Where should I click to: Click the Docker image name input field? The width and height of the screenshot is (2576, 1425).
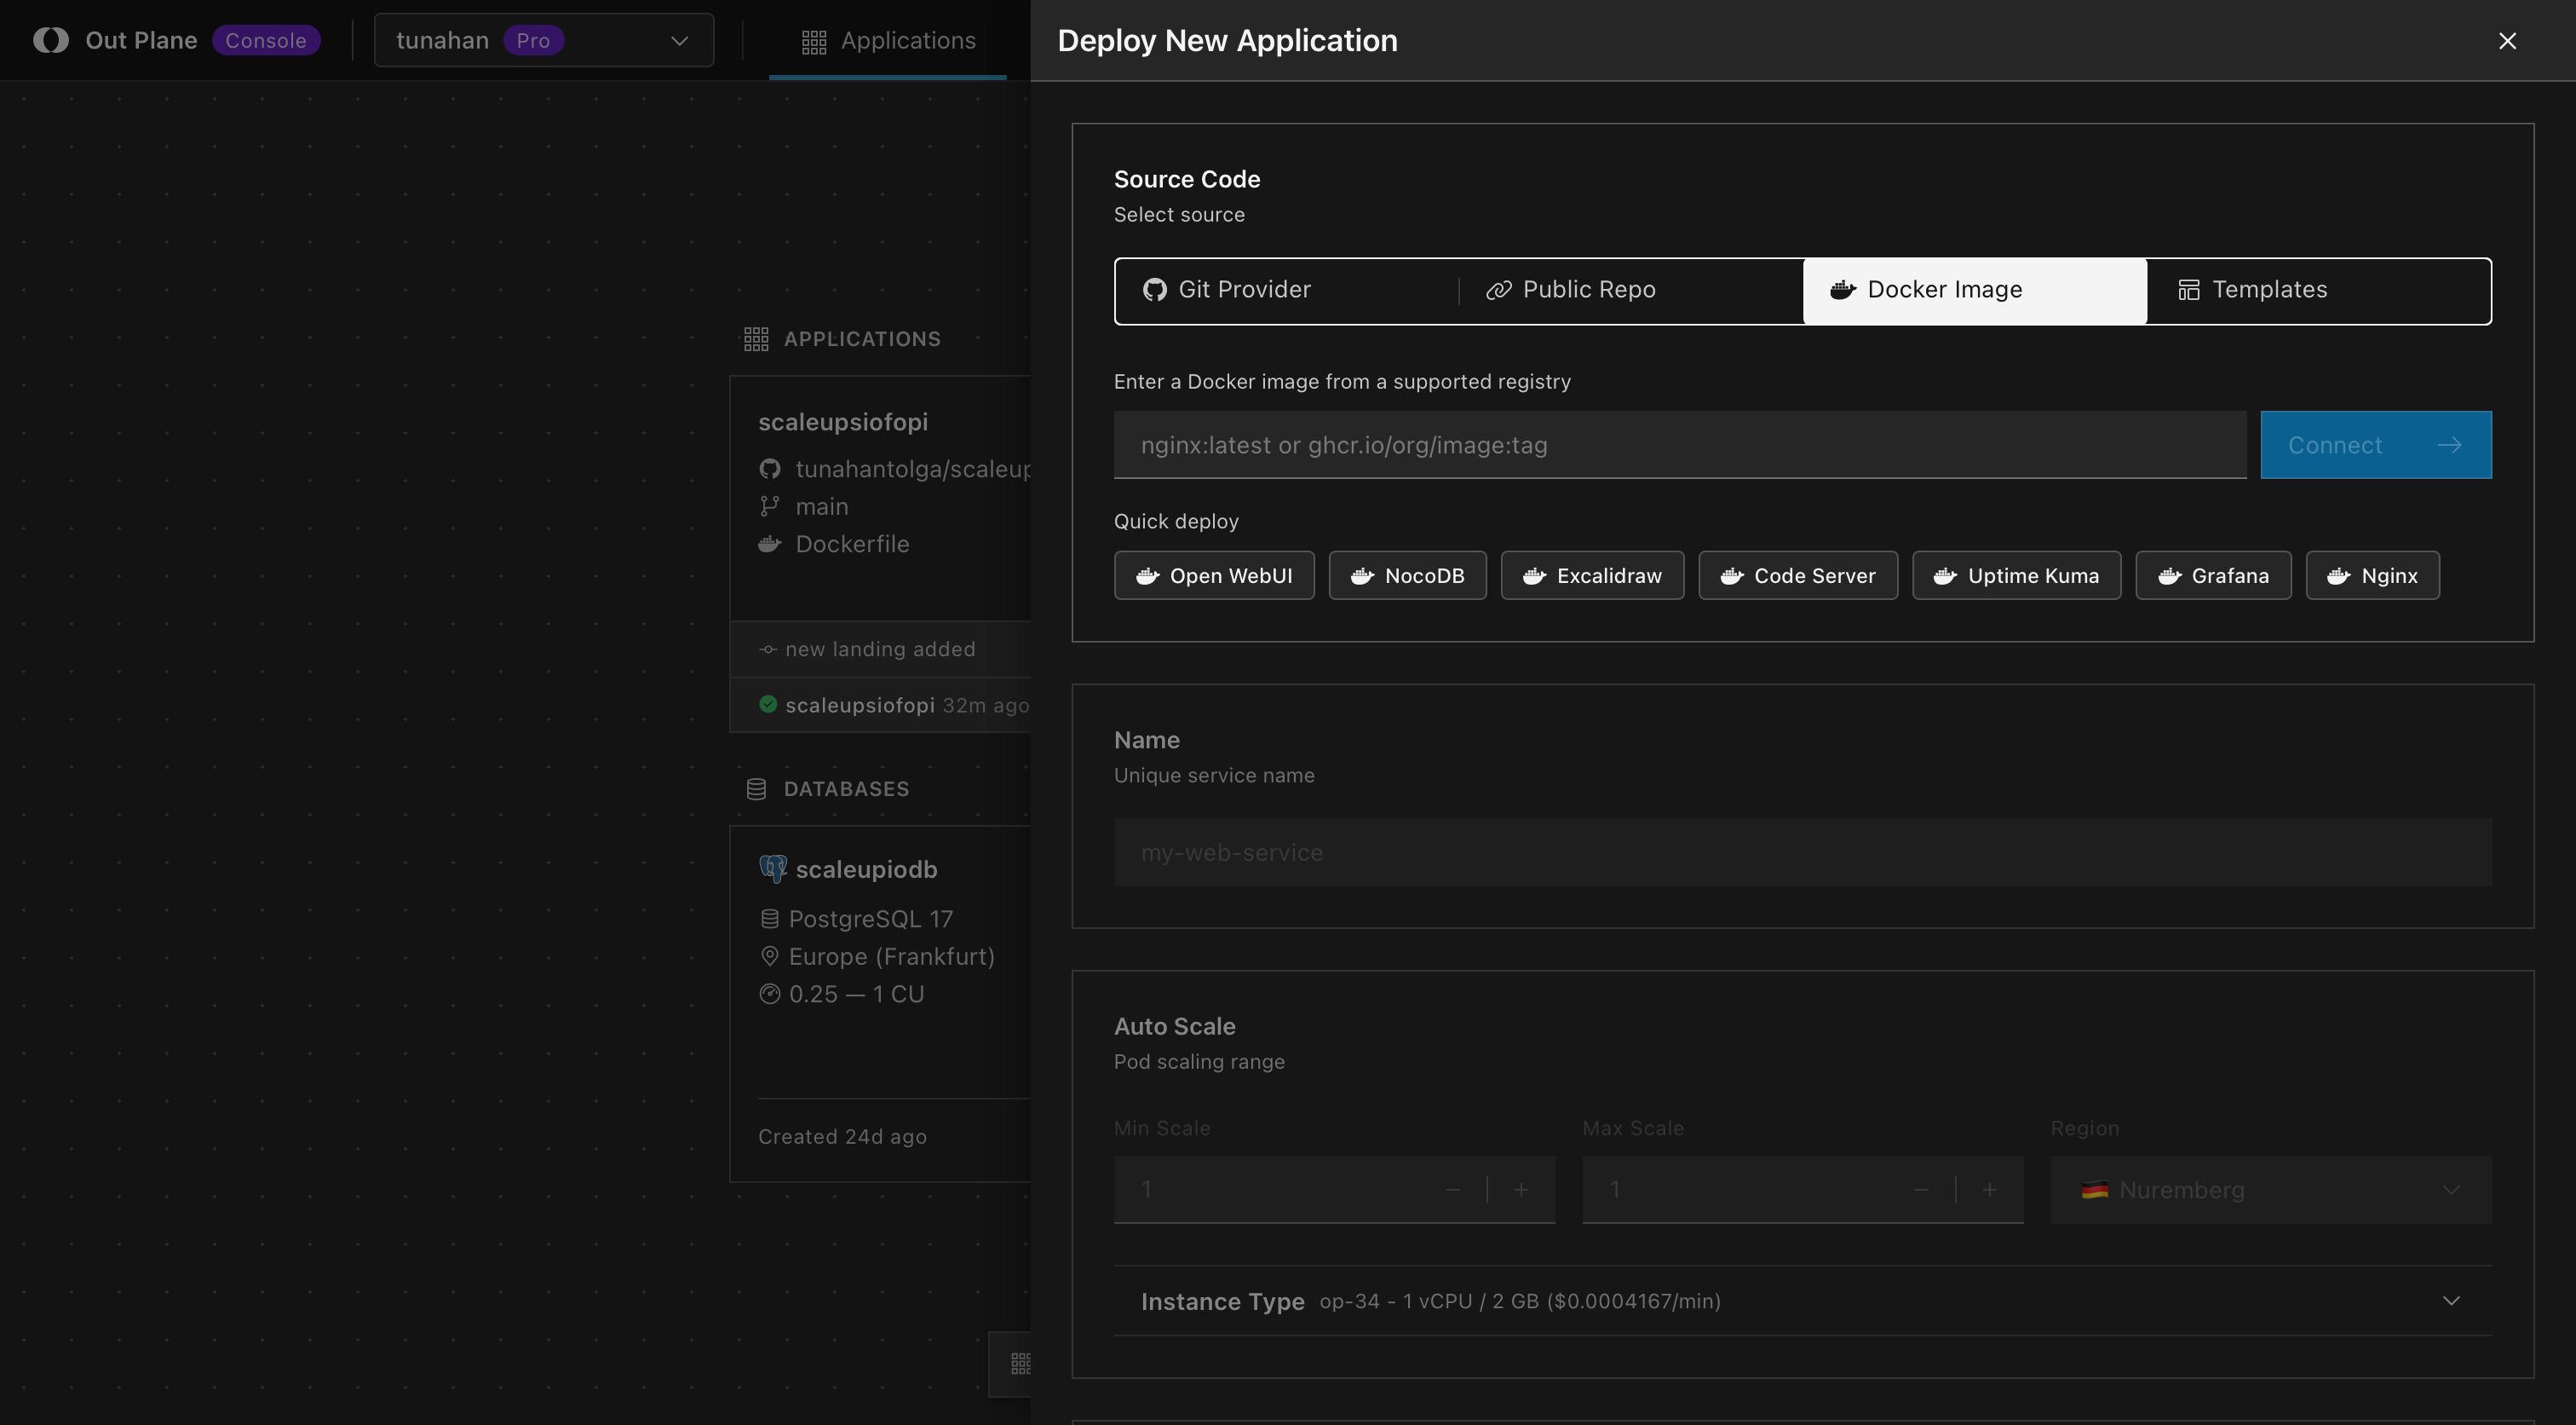pos(1680,445)
